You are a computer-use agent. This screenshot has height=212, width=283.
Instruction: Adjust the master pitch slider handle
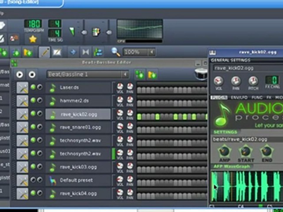[109, 32]
